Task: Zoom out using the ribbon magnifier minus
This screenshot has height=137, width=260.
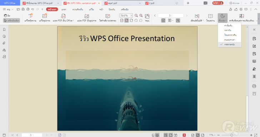Action: pyautogui.click(x=136, y=16)
